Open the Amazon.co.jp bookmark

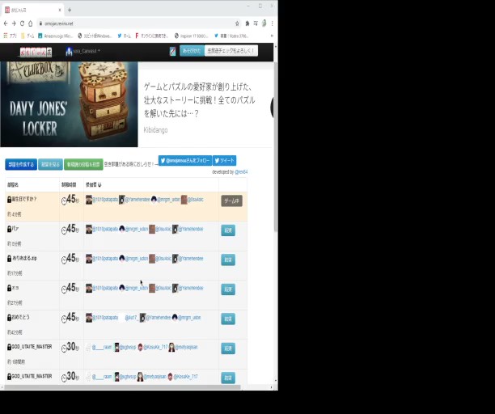pyautogui.click(x=56, y=36)
